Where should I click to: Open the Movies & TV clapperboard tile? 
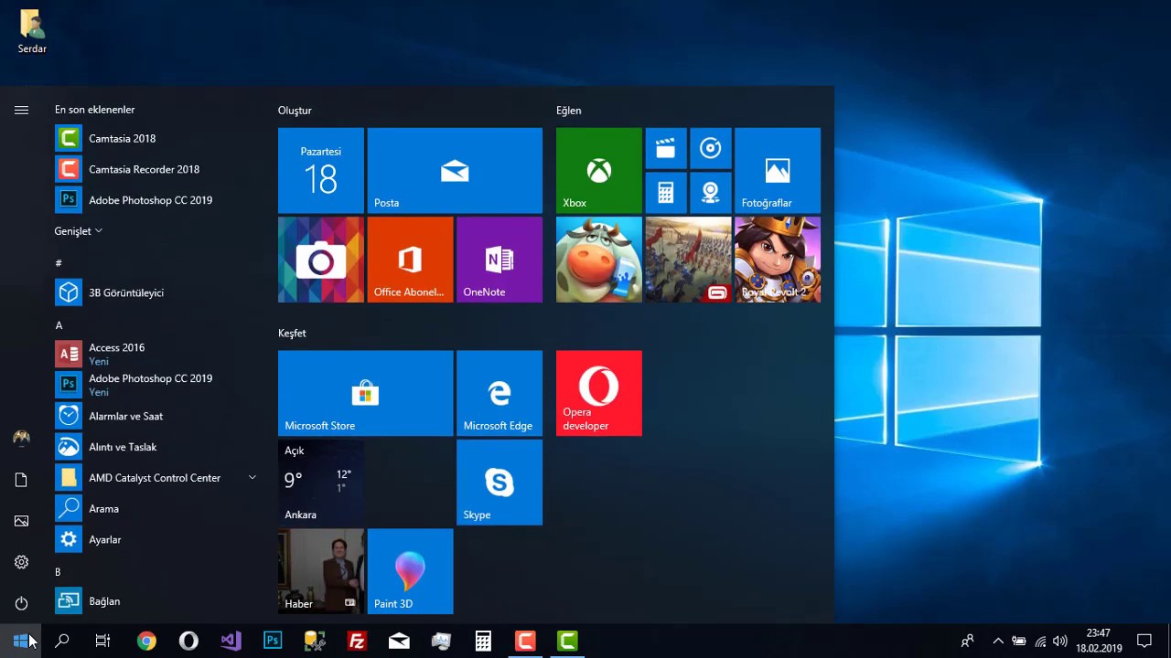coord(666,148)
